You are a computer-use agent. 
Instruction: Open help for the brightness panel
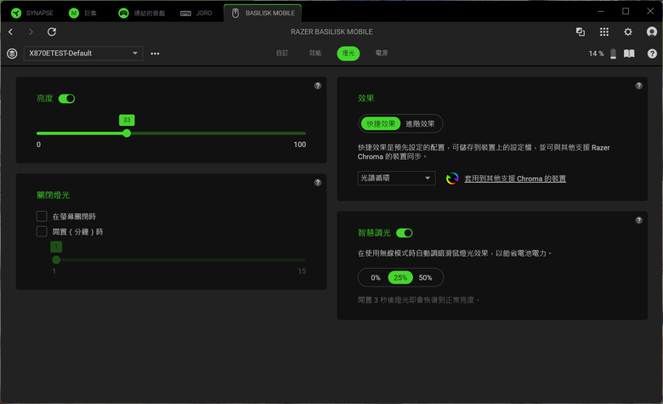tap(318, 85)
